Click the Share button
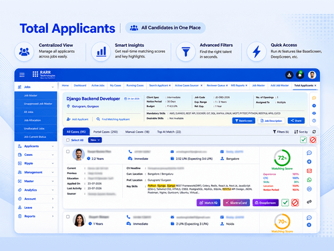 pos(296,120)
